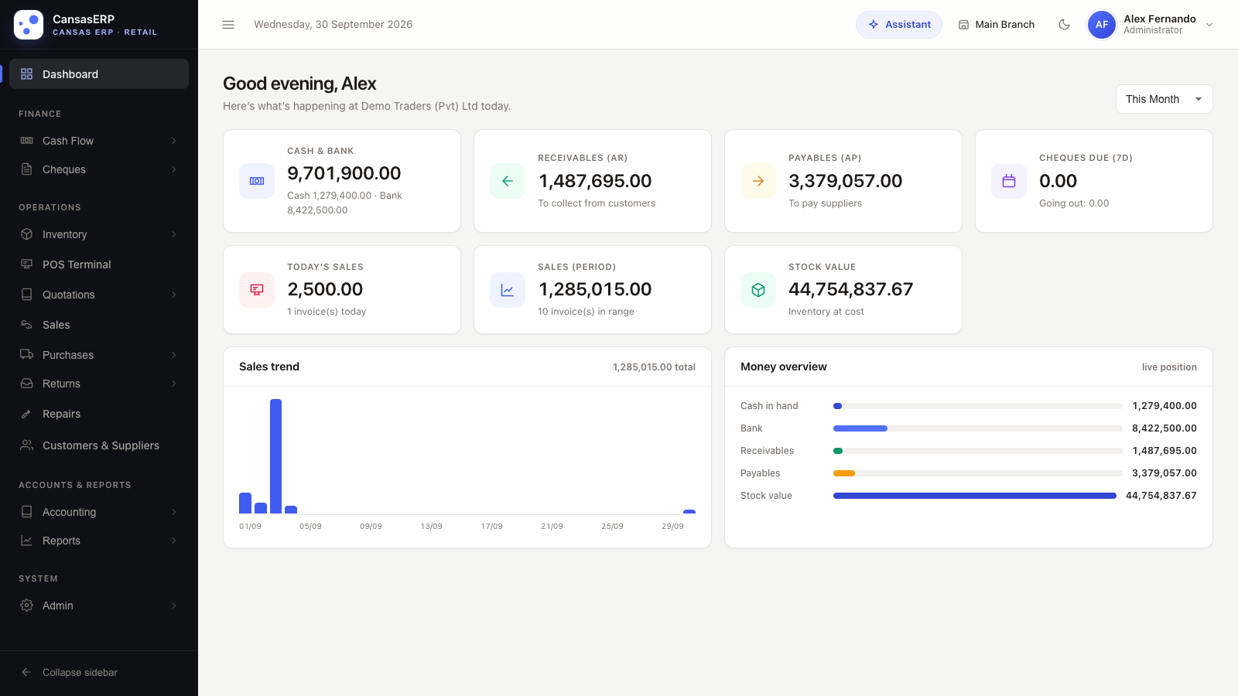1238x696 pixels.
Task: Click the Main Branch store icon
Action: [x=963, y=25]
